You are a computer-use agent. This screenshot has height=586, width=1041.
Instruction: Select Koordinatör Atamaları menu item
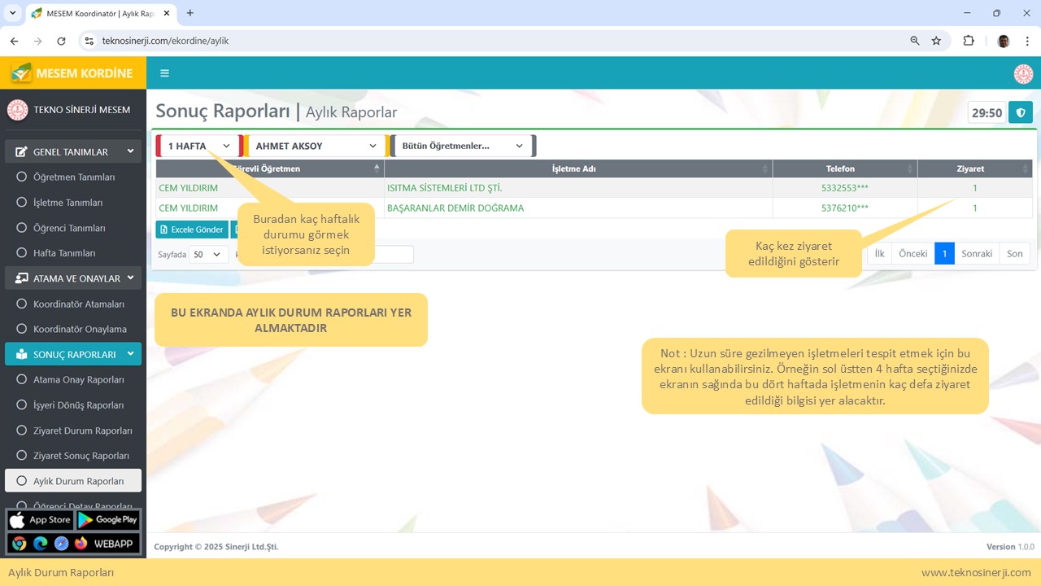point(79,304)
